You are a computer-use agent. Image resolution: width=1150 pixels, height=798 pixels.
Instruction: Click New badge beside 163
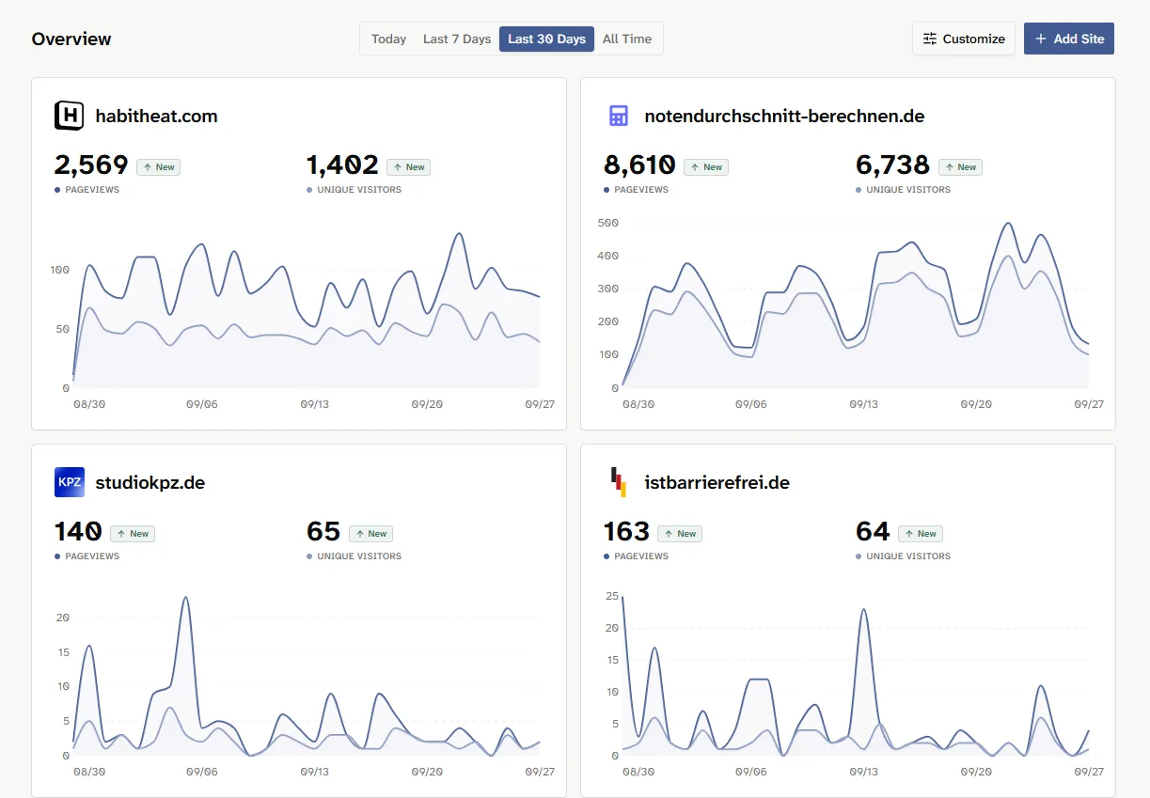point(680,534)
